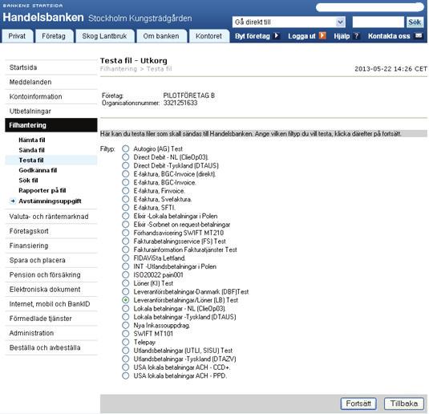
Task: Click the orange Logga ut icon
Action: click(x=323, y=36)
